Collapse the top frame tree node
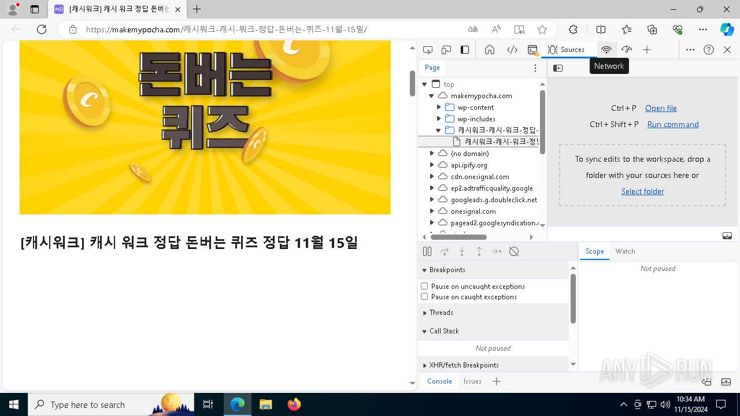Screen dimensions: 740x416 coord(424,84)
